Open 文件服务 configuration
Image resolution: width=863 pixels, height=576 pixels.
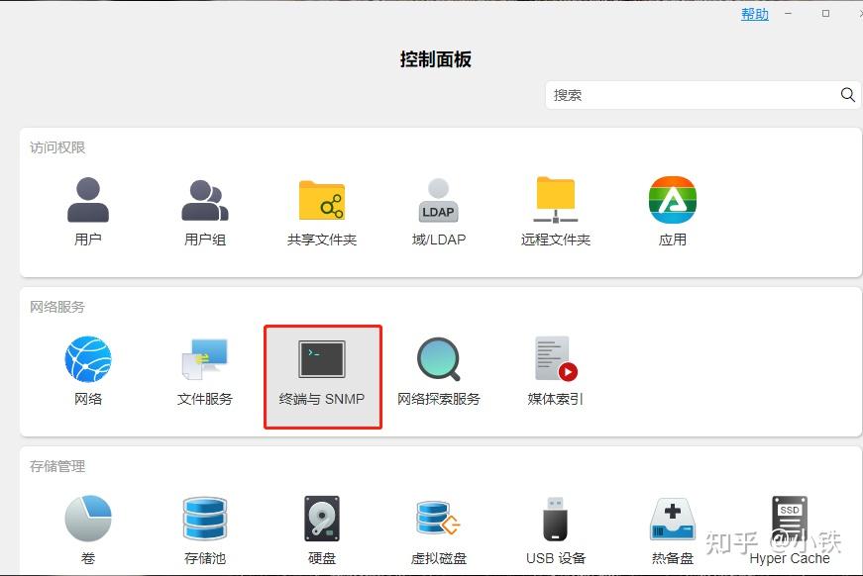pyautogui.click(x=204, y=371)
